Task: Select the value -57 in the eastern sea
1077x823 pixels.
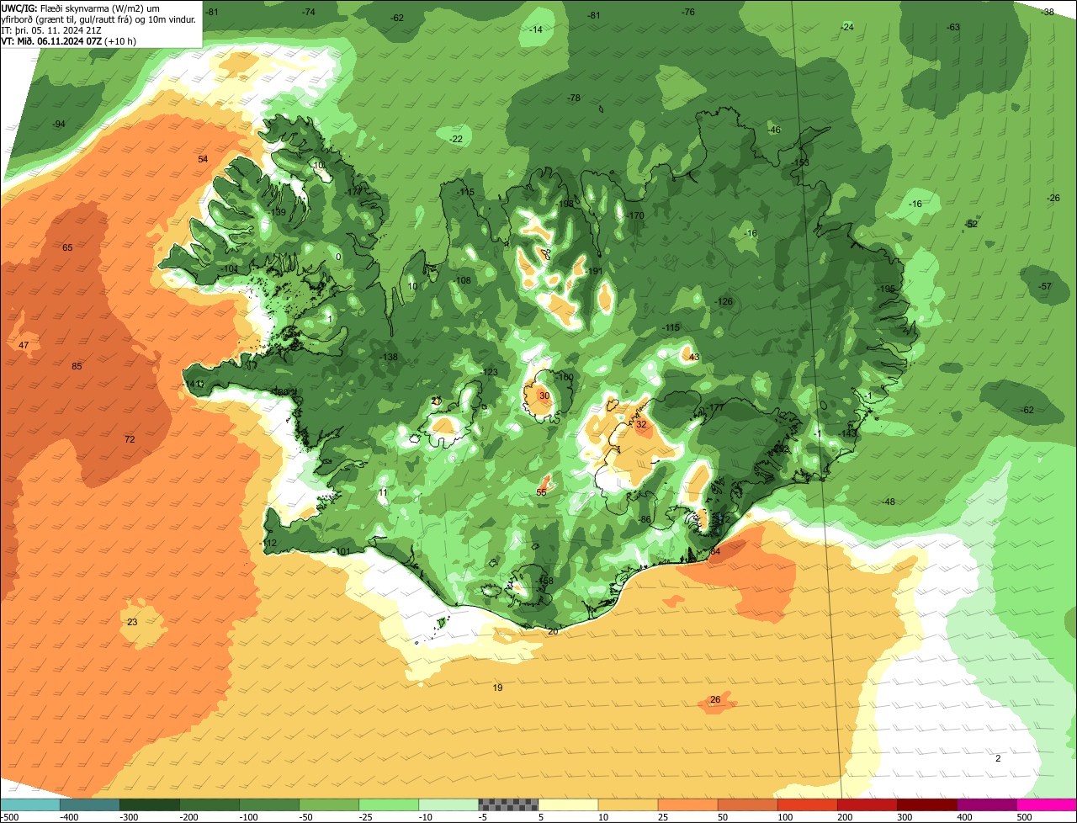Action: [1045, 287]
